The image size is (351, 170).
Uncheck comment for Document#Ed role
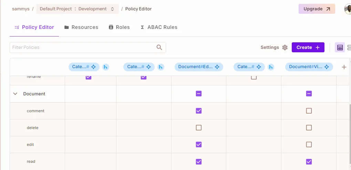199,111
